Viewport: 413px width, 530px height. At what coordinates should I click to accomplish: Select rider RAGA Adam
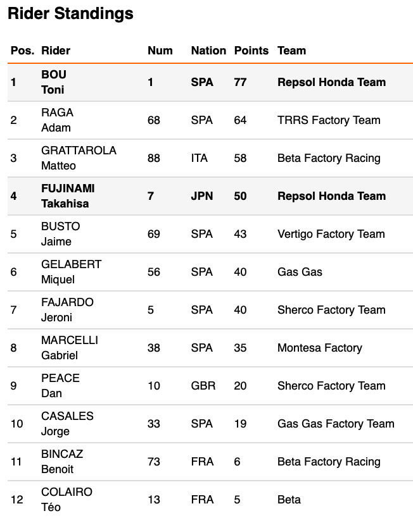pos(57,120)
